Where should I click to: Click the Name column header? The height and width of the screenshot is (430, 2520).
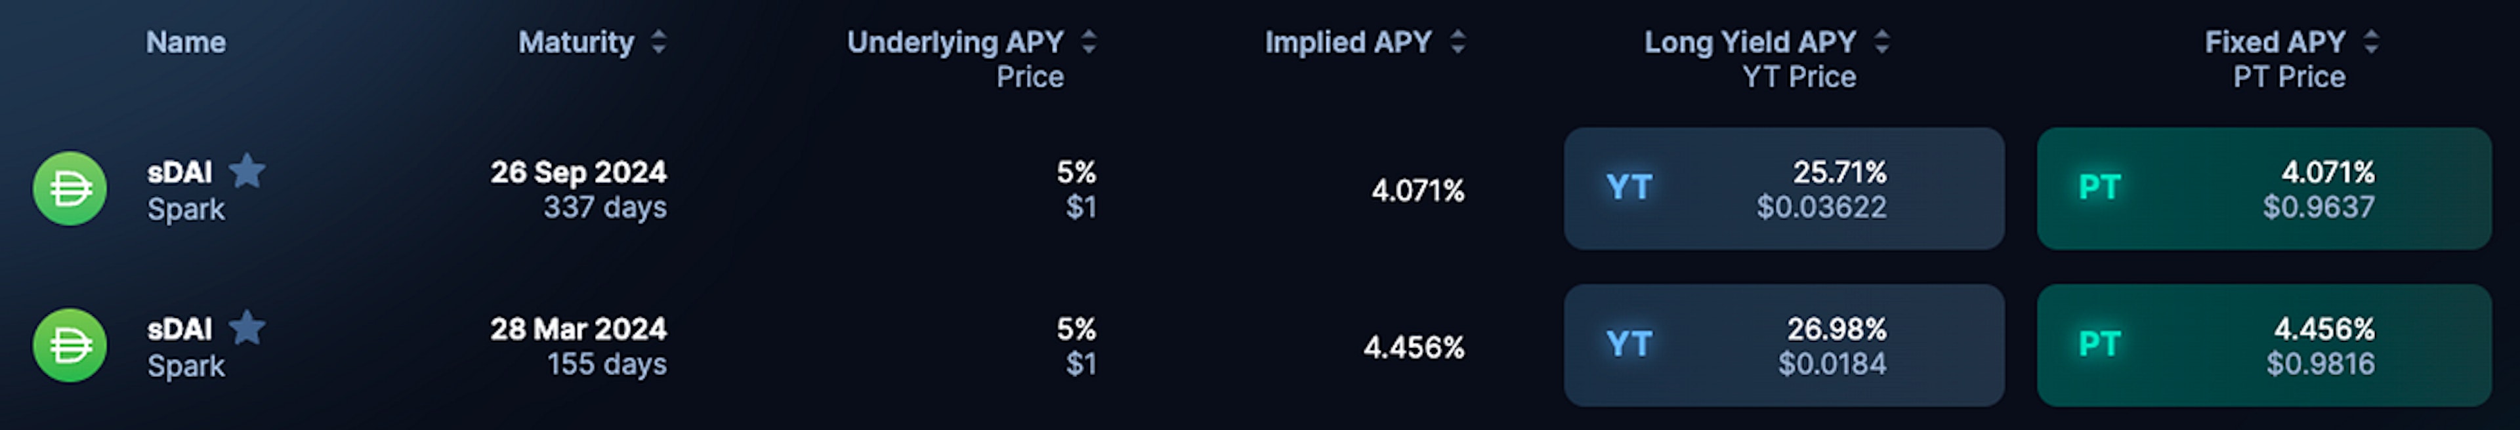click(x=186, y=42)
